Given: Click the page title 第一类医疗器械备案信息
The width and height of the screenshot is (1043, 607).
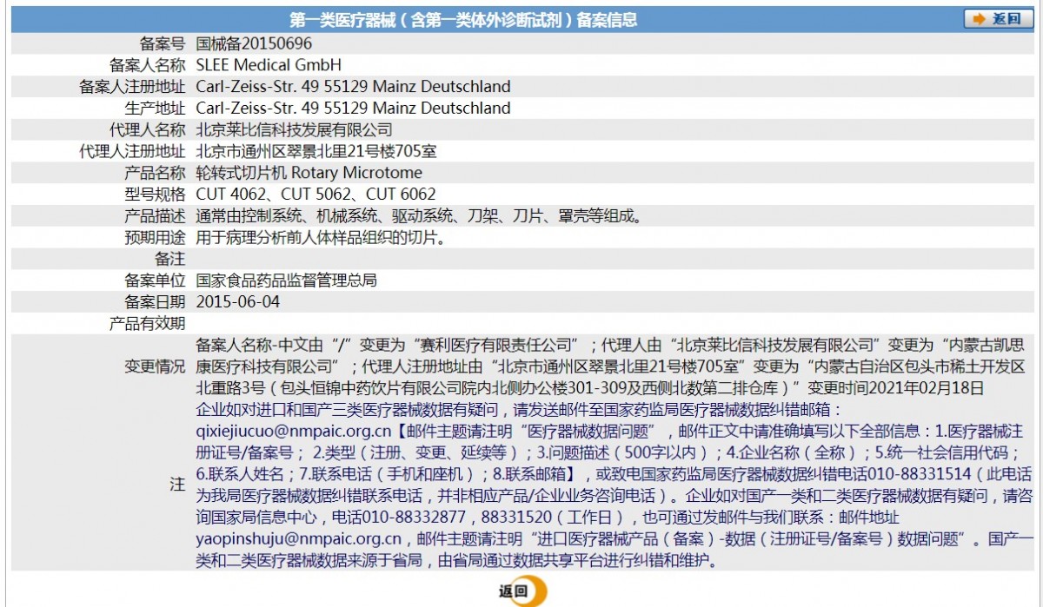Looking at the screenshot, I should [463, 20].
